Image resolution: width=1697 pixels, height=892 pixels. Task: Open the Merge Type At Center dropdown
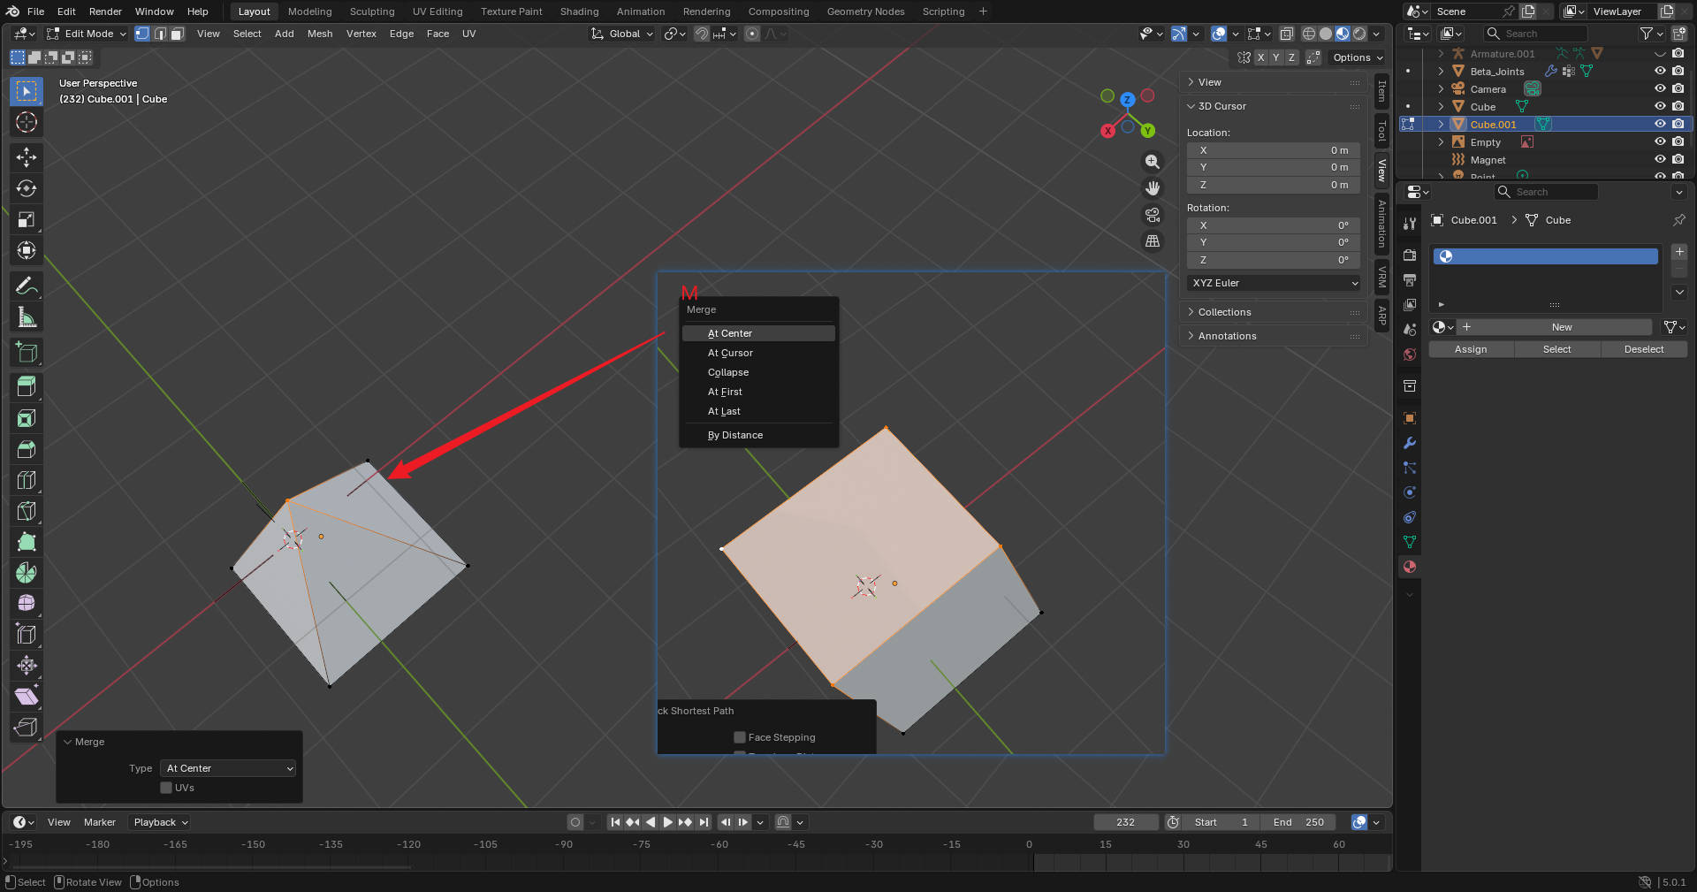[x=230, y=768]
